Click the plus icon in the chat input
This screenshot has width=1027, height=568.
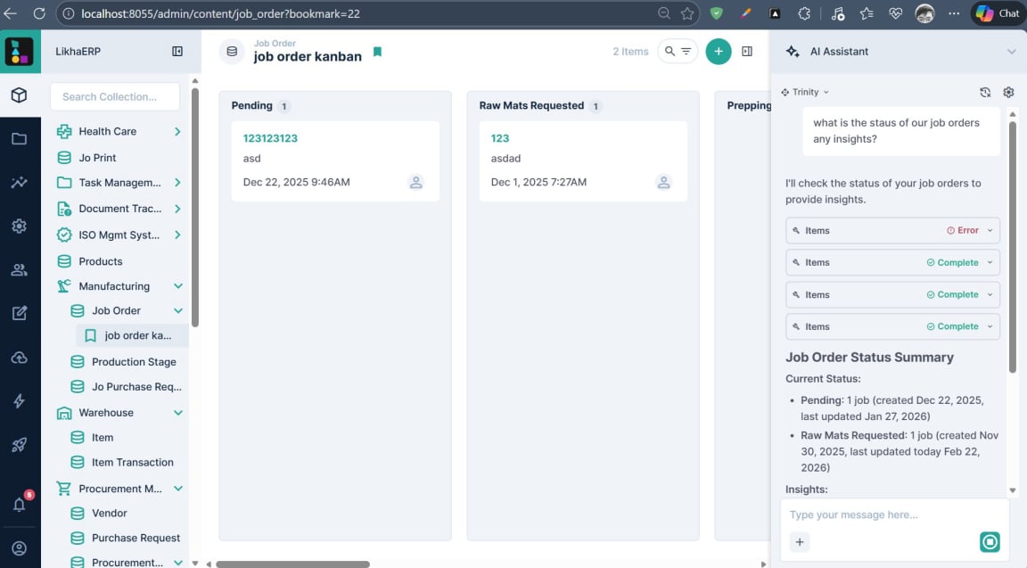pos(800,541)
